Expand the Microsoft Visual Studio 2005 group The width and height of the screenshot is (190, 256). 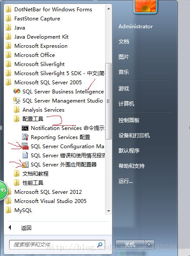(50, 201)
